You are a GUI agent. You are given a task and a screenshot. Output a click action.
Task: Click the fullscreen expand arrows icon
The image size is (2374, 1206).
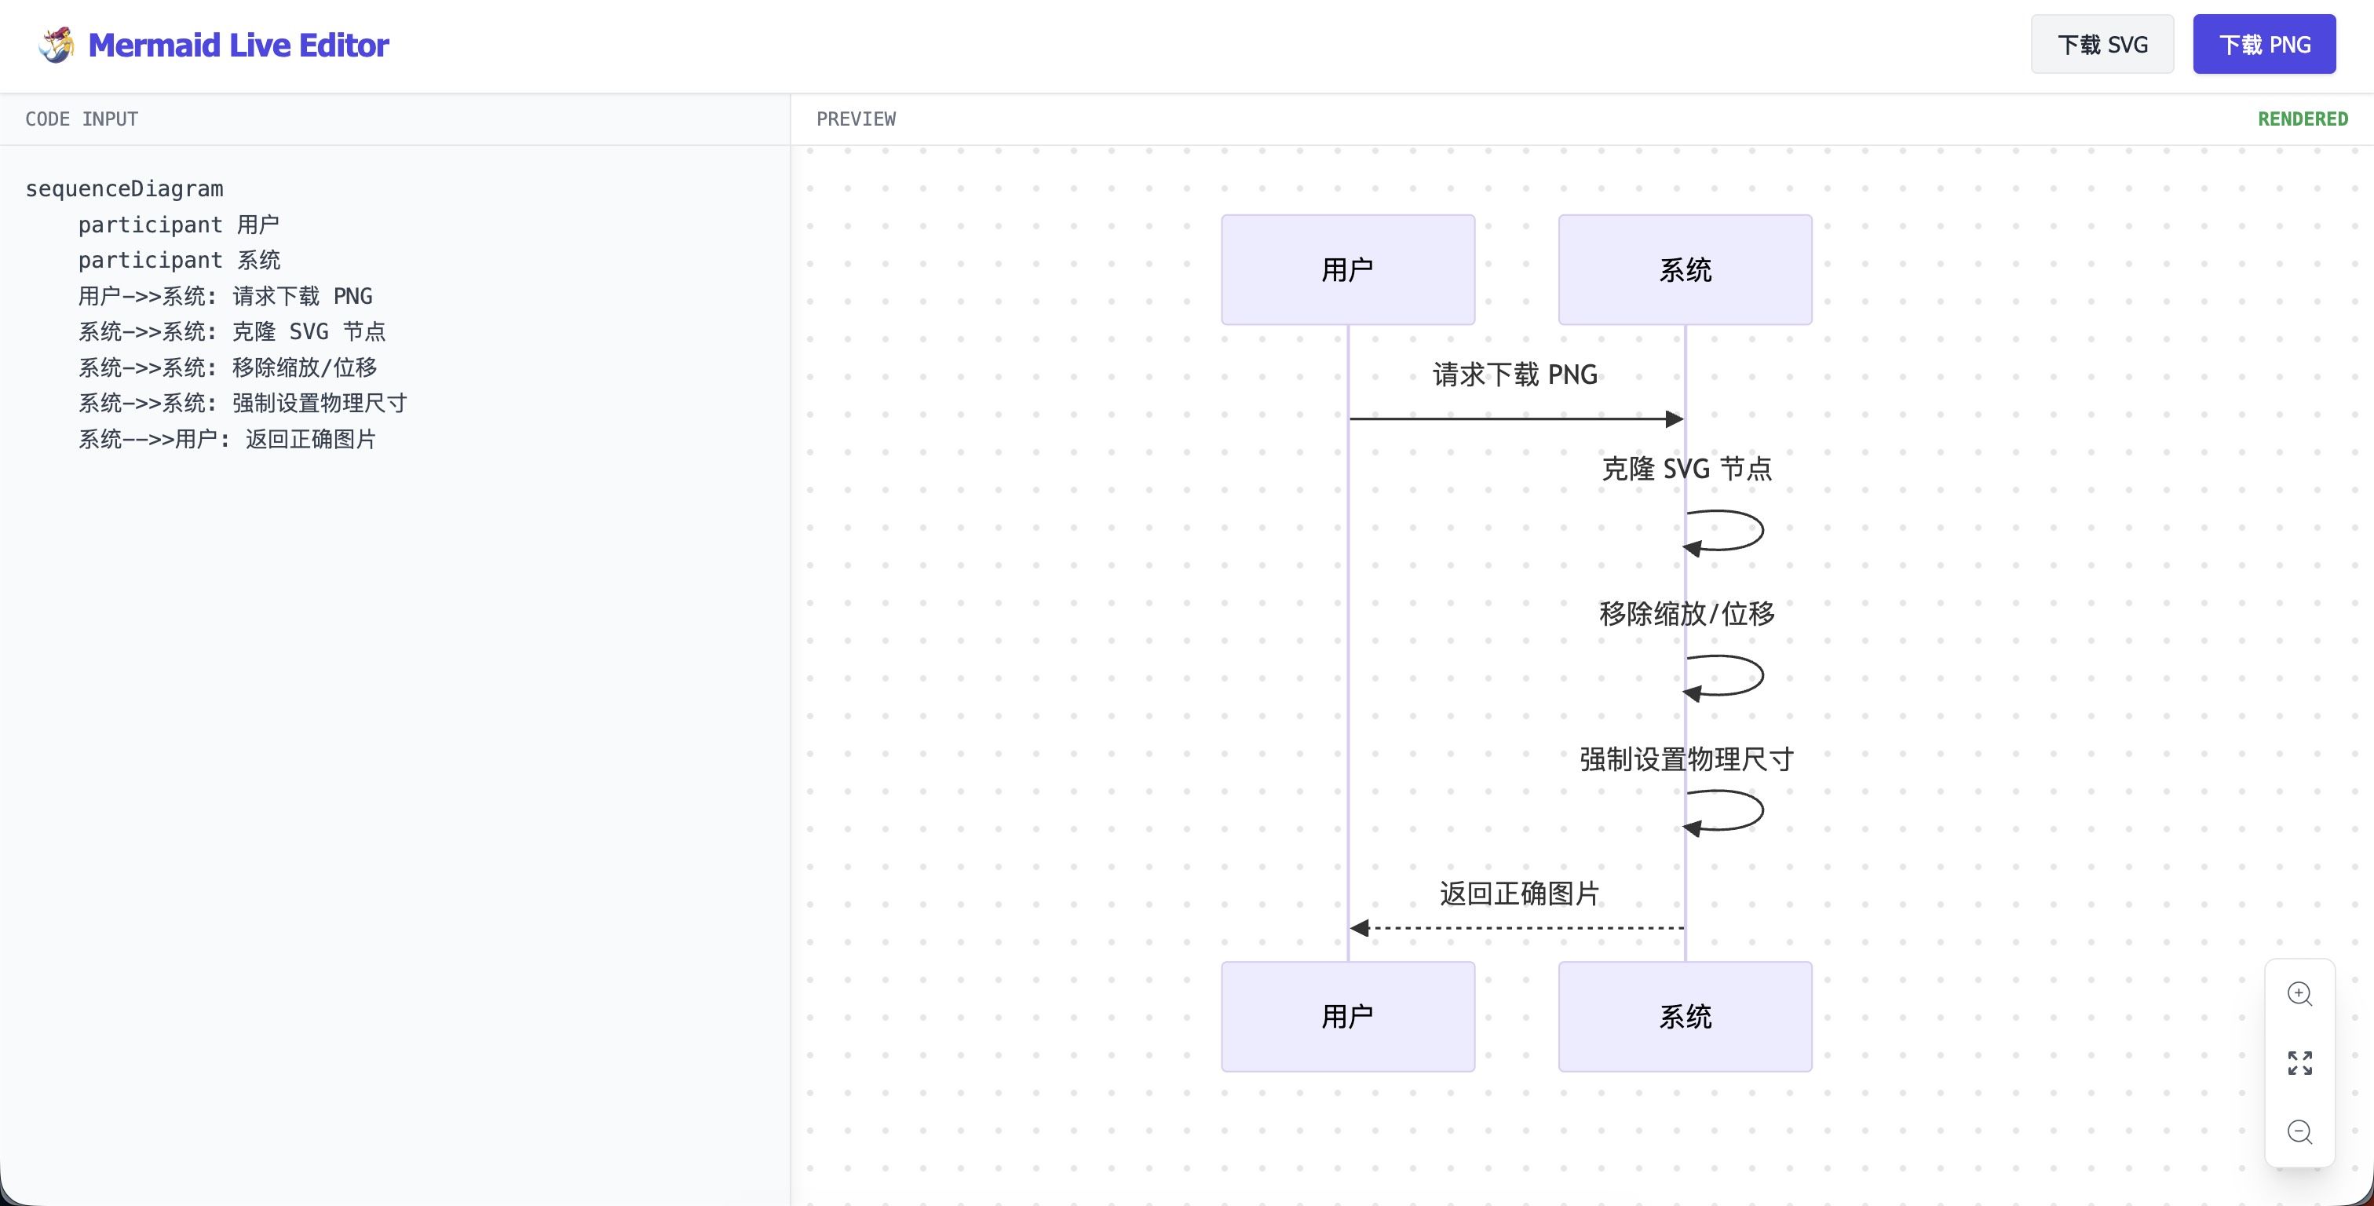click(x=2300, y=1062)
